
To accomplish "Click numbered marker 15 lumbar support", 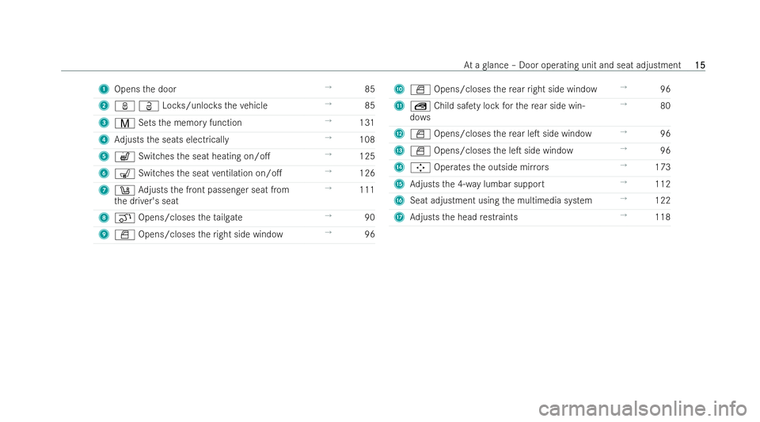I will click(399, 184).
